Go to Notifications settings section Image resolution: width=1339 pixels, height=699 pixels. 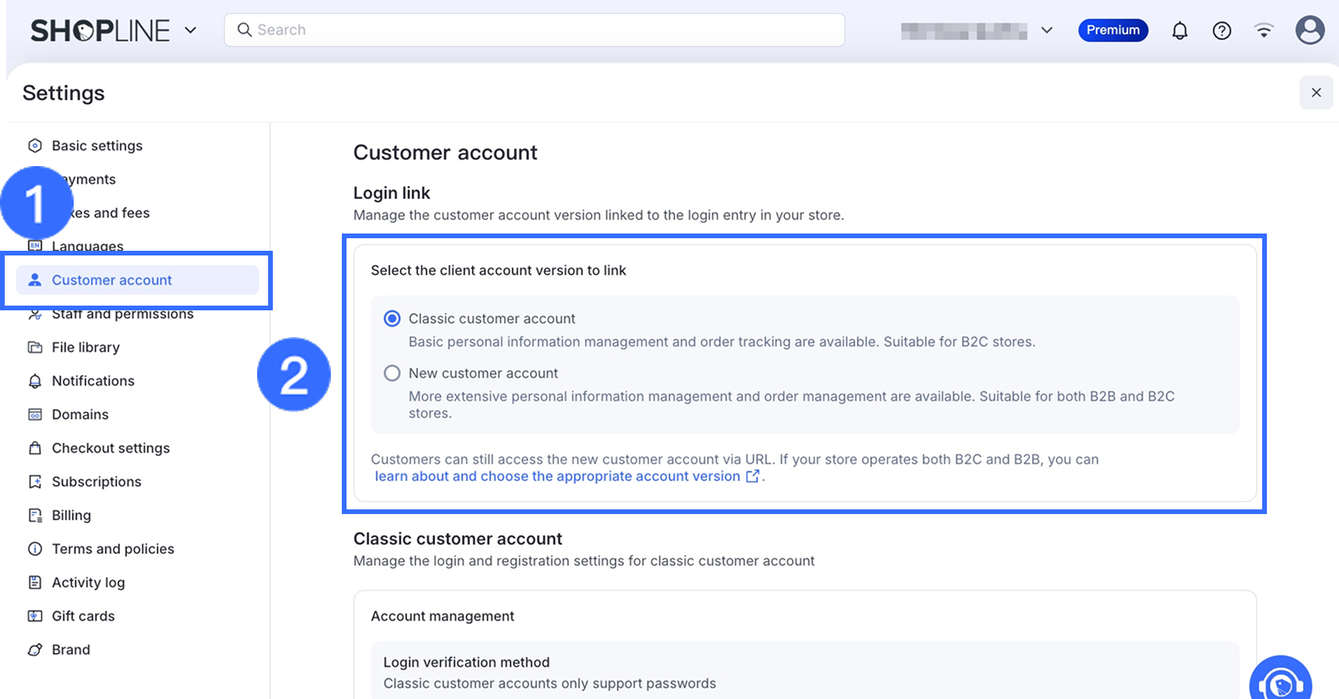tap(93, 381)
